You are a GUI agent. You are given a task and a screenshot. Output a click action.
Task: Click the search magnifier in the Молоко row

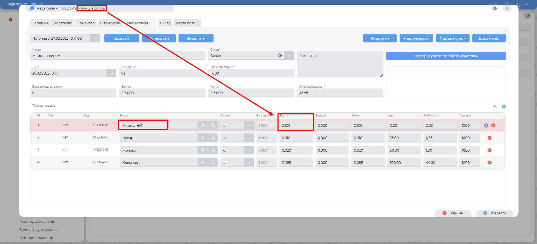point(213,150)
